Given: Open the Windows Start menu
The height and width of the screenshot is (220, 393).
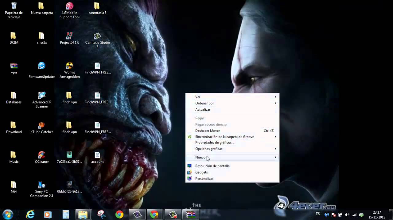Looking at the screenshot, I should (8, 214).
